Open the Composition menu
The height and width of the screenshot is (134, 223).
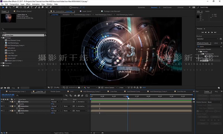(14, 4)
